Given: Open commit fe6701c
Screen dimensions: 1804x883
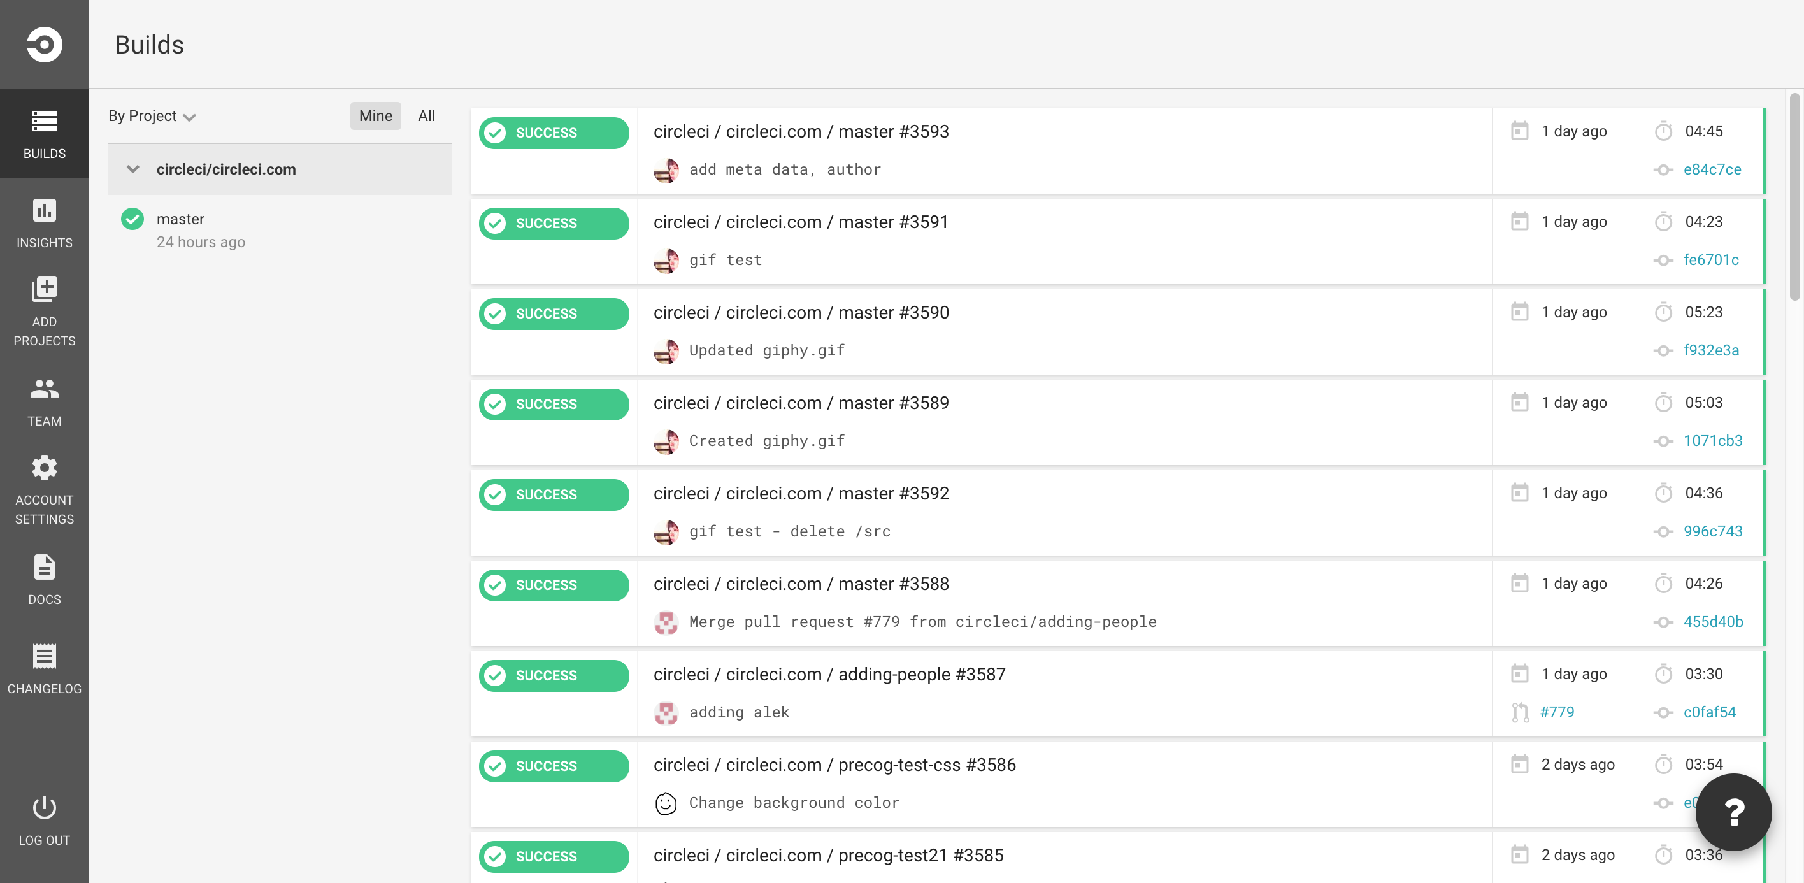Looking at the screenshot, I should click(x=1711, y=260).
